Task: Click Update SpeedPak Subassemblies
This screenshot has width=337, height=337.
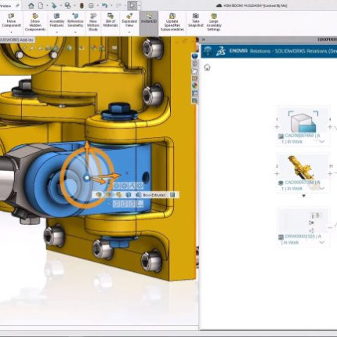Action: coord(172,22)
